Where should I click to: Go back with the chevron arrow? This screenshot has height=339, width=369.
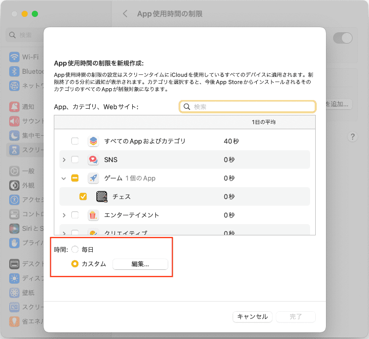pyautogui.click(x=125, y=14)
